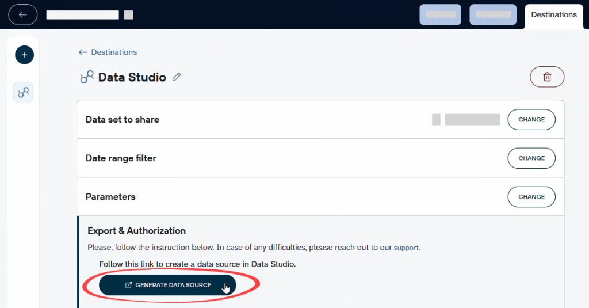
Task: Add a new destination with plus icon
Action: (x=24, y=55)
